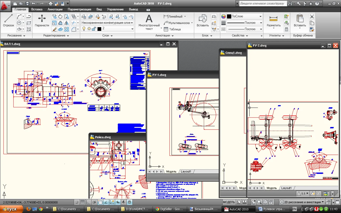The image size is (341, 213).
Task: Toggle the grid display in status bar
Action: [x=83, y=202]
